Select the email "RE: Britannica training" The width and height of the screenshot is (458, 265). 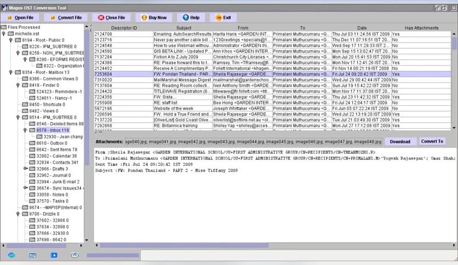click(x=272, y=125)
